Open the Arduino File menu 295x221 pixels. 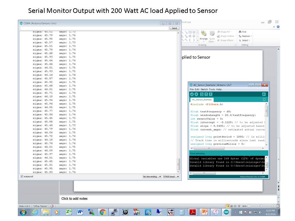point(191,89)
